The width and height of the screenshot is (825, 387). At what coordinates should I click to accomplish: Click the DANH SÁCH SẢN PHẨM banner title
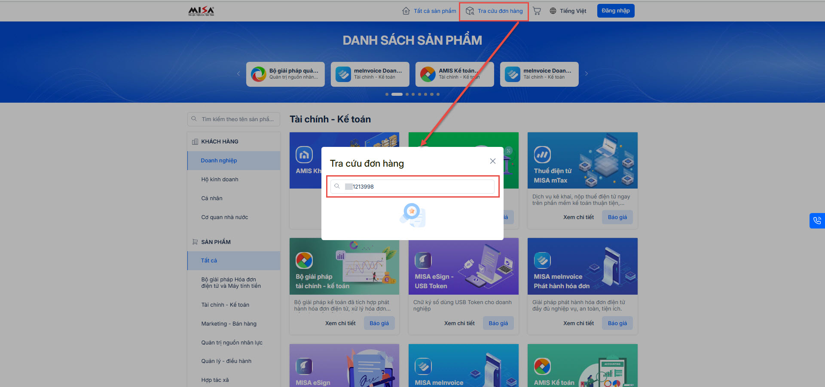pyautogui.click(x=412, y=40)
